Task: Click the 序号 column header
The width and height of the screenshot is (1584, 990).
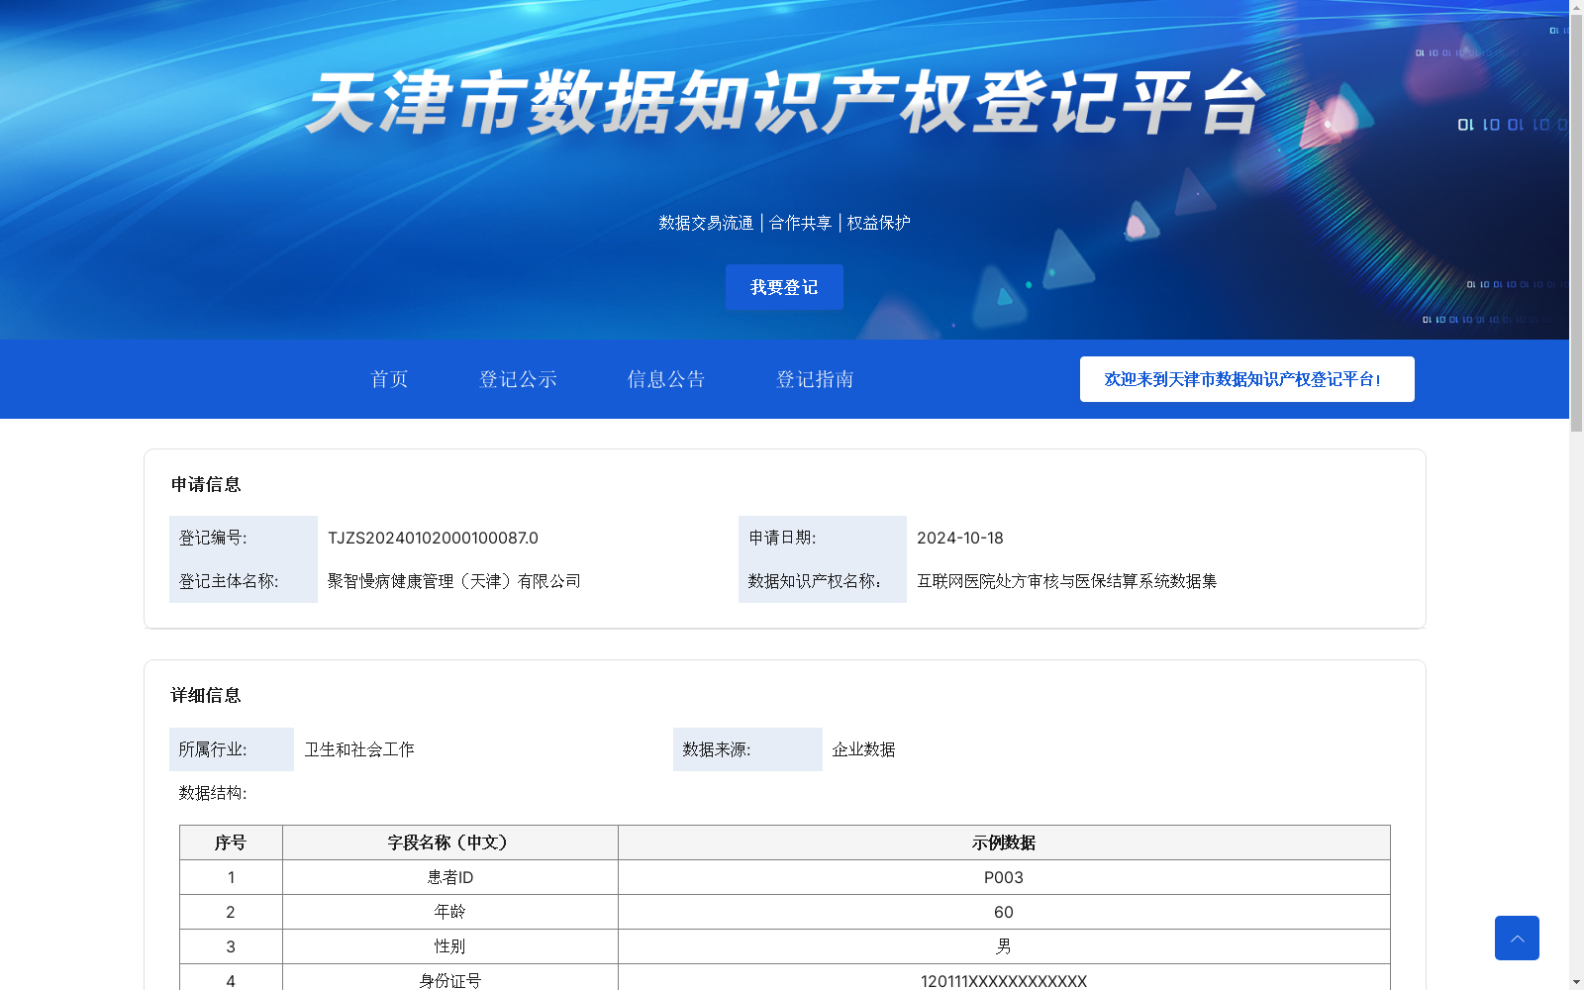Action: click(x=231, y=842)
